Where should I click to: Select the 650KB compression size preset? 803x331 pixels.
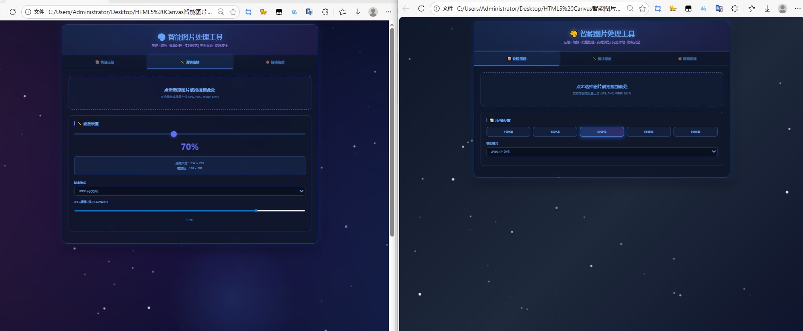[x=648, y=132]
